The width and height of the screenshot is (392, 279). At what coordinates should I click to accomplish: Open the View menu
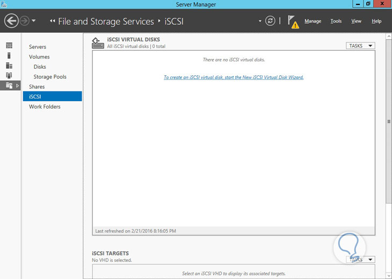(356, 22)
